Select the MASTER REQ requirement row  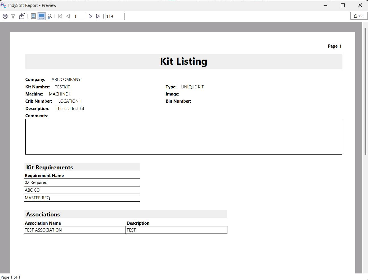pyautogui.click(x=82, y=198)
